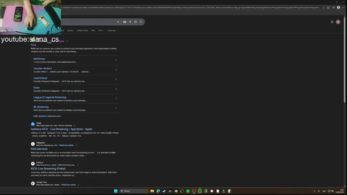Open the Dodo sitelink
Screen dimensions: 347x195
[x=37, y=88]
